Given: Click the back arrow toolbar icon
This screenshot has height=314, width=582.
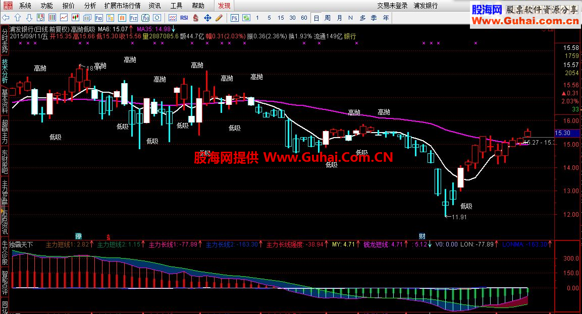Looking at the screenshot, I should point(6,18).
